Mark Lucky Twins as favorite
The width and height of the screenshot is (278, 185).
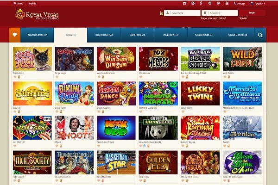(x=183, y=111)
